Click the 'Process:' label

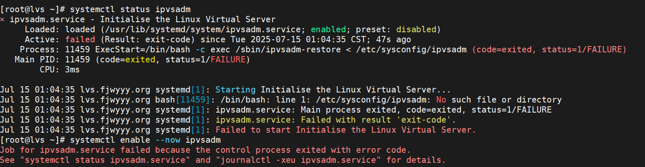tap(40, 49)
